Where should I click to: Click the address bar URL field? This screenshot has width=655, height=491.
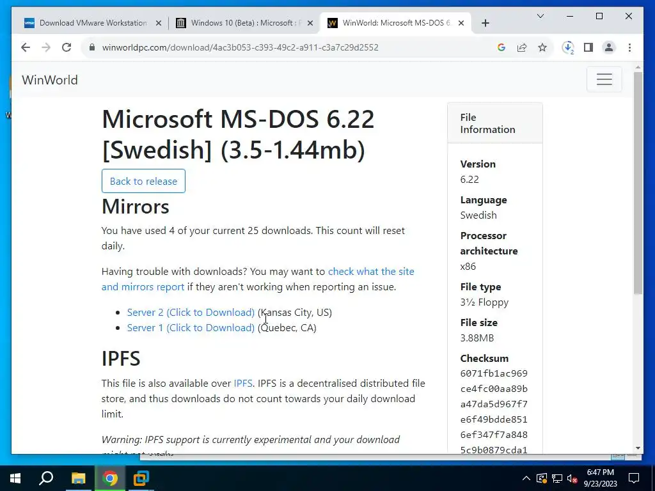pos(292,47)
